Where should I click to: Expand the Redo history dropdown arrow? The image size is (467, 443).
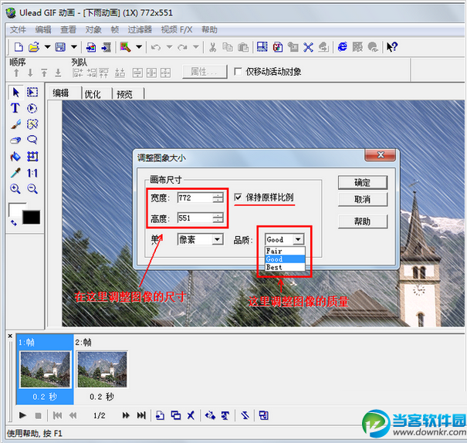[196, 47]
